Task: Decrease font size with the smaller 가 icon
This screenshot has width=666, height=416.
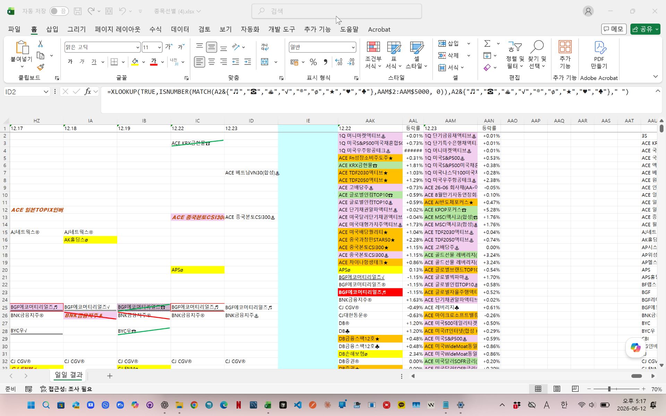Action: tap(181, 47)
